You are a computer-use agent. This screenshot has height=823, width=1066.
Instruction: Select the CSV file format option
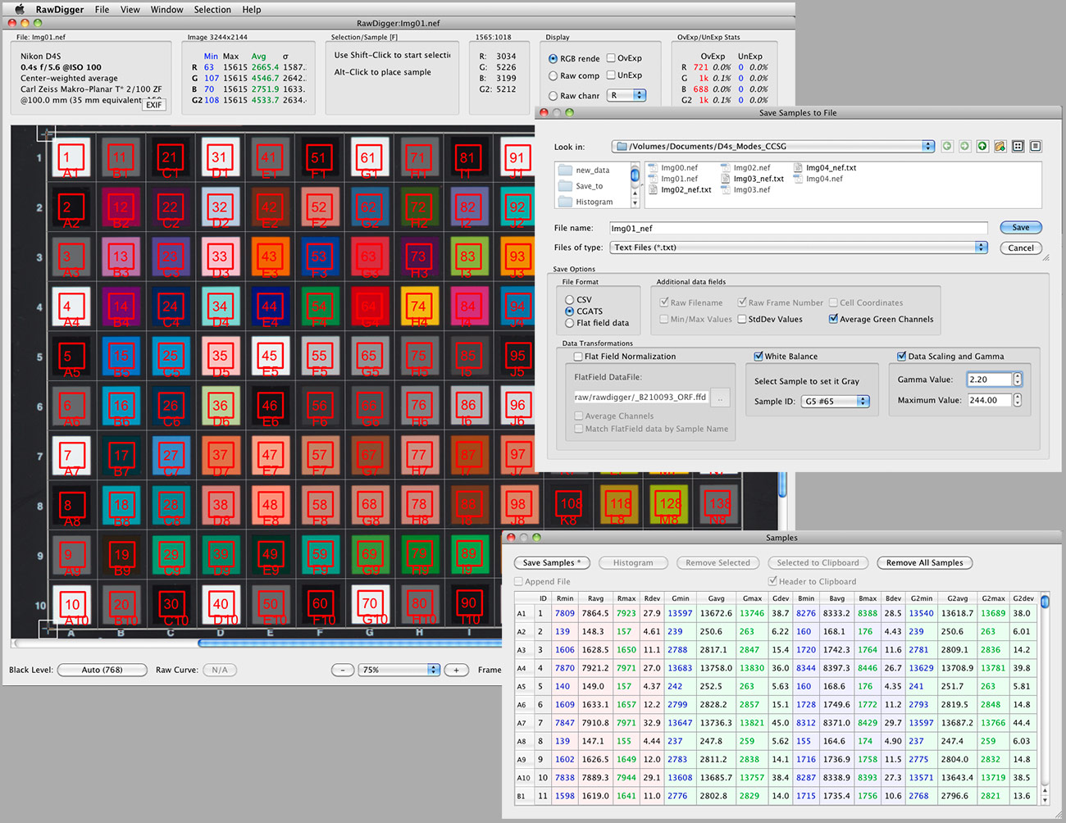[x=569, y=300]
